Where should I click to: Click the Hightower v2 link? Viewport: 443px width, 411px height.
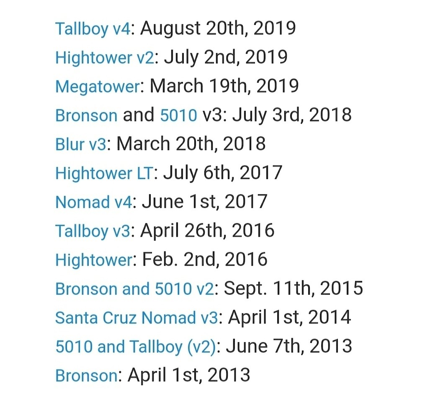(x=105, y=58)
